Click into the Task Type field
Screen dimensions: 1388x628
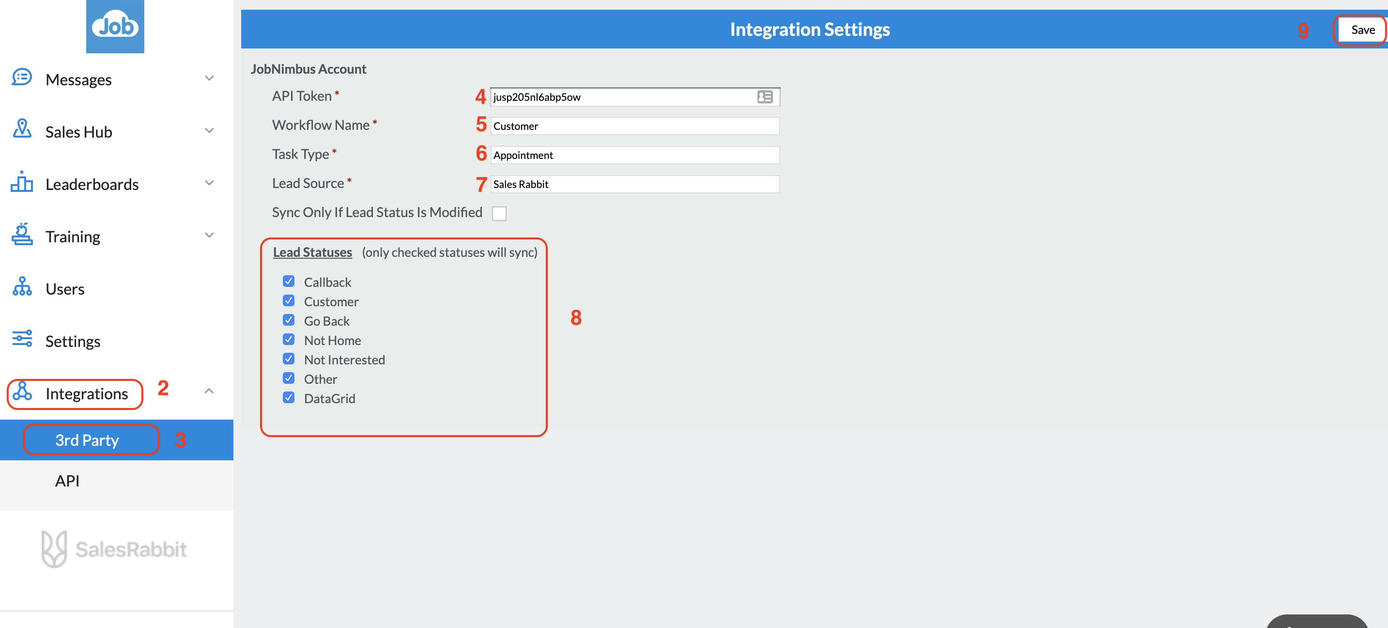[x=635, y=155]
